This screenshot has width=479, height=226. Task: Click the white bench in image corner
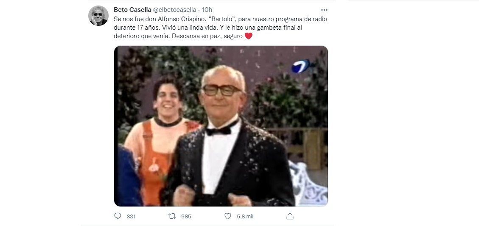308,184
